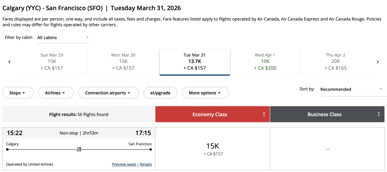
Task: Select the Wed Apr 1 date tab
Action: [265, 61]
